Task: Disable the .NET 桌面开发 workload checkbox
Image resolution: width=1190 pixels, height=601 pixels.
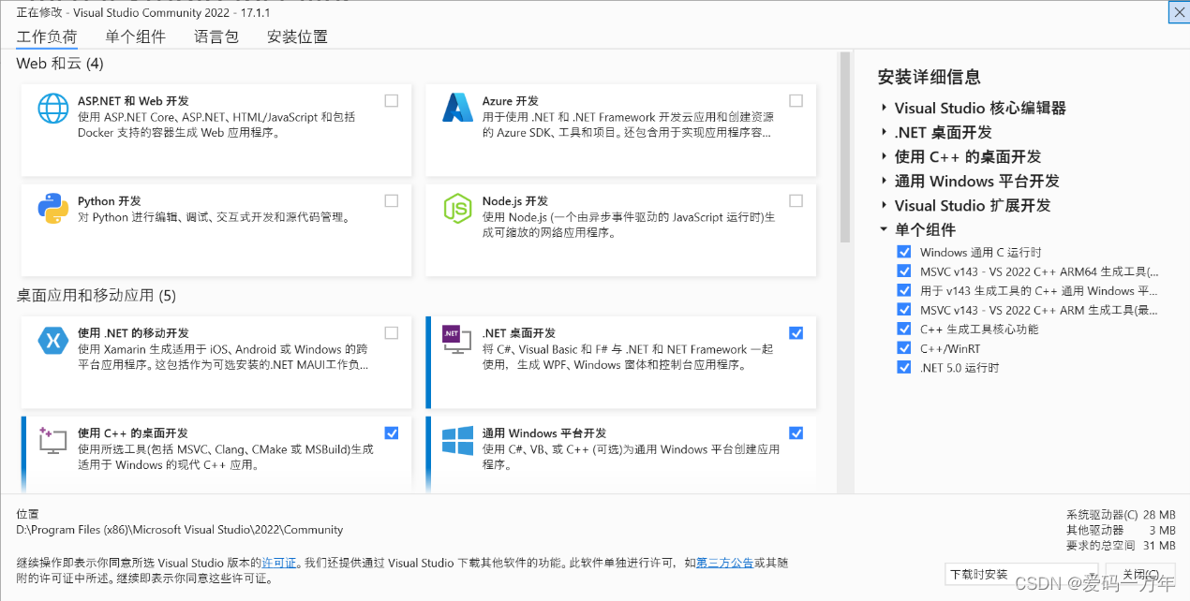Action: tap(796, 332)
